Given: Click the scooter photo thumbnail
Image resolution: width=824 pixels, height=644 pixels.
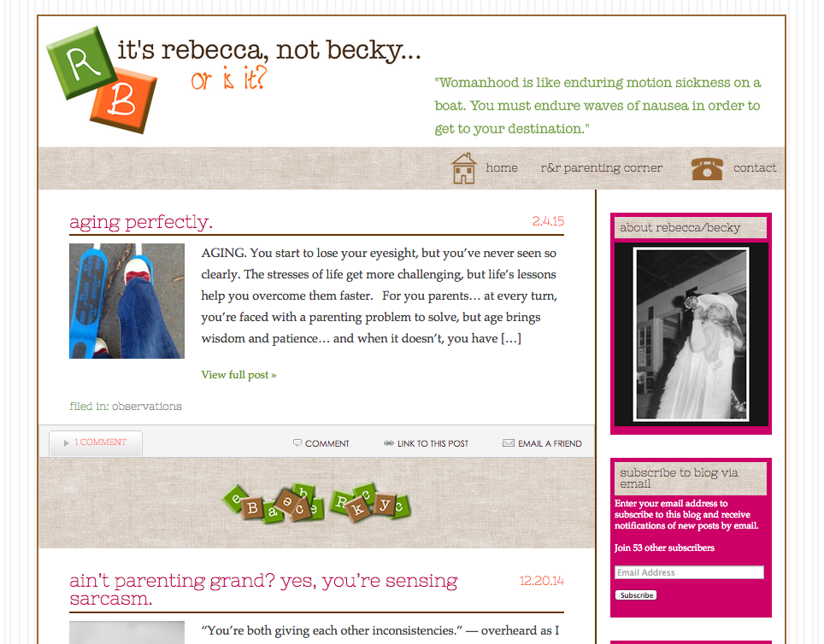Looking at the screenshot, I should point(127,301).
